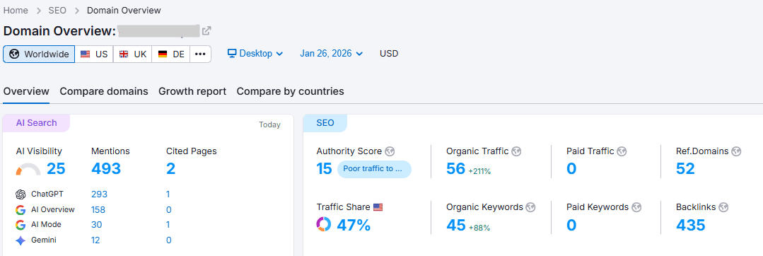Viewport: 763px width, 256px height.
Task: Click the ChatGPT logo icon
Action: click(21, 194)
